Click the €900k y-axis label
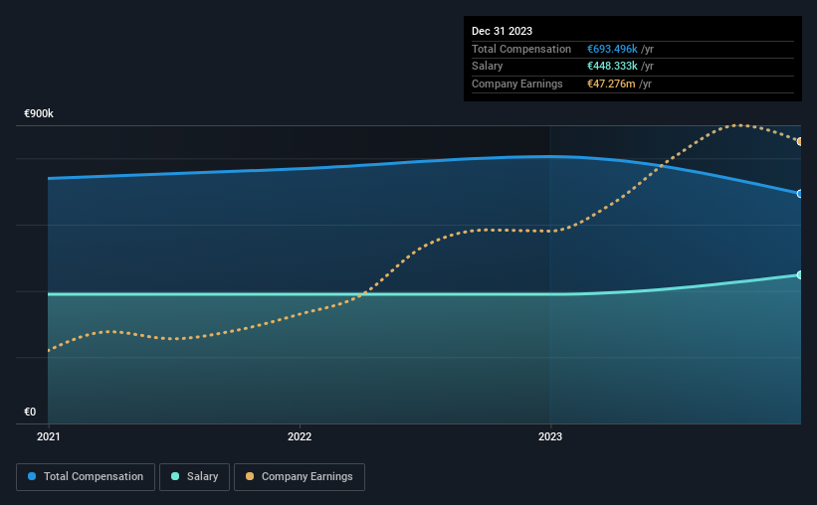817x505 pixels. pos(39,113)
